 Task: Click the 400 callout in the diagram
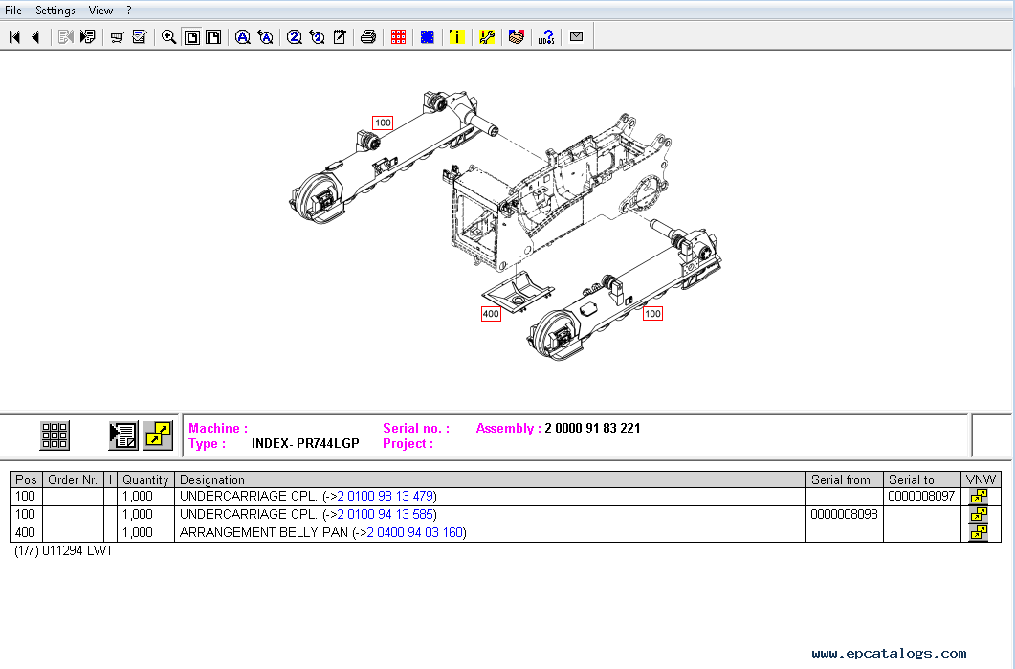tap(491, 314)
